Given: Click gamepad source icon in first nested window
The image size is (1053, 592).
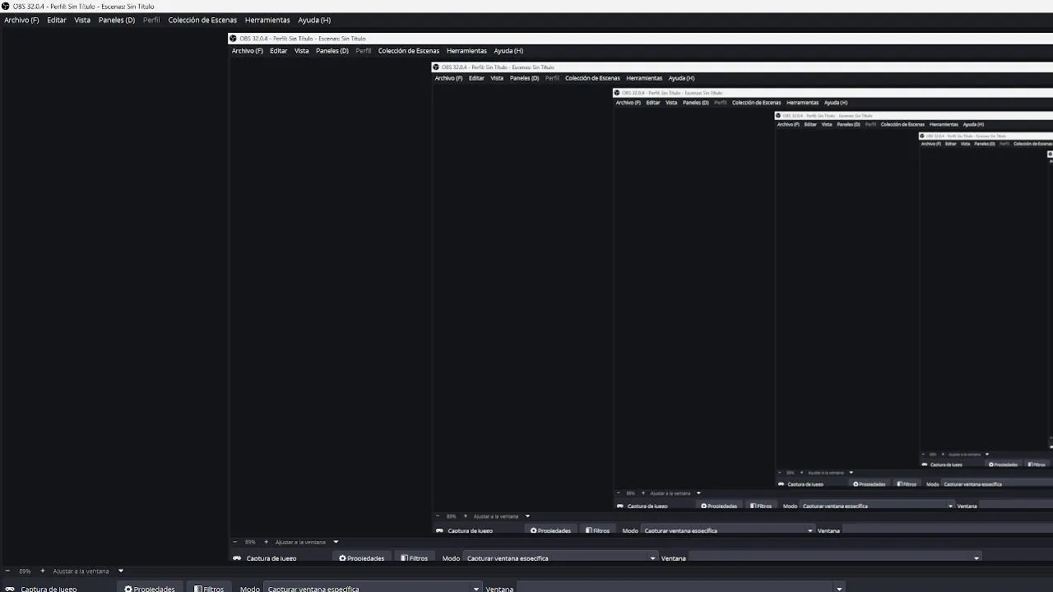Looking at the screenshot, I should click(237, 558).
